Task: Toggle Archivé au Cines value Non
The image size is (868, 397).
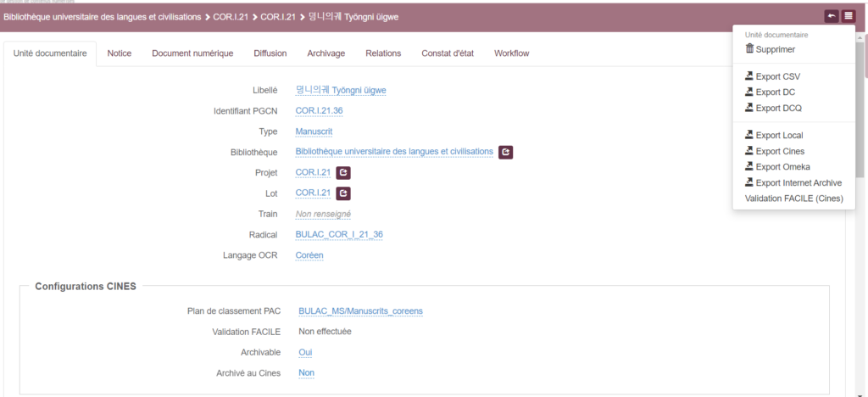Action: pyautogui.click(x=306, y=373)
